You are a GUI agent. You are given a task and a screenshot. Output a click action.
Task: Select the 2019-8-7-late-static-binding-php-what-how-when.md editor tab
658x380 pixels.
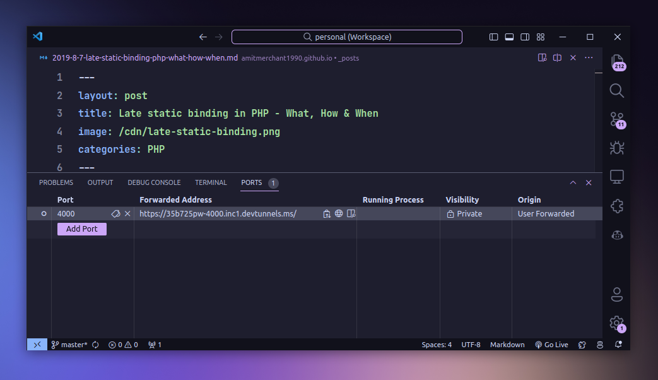(144, 58)
